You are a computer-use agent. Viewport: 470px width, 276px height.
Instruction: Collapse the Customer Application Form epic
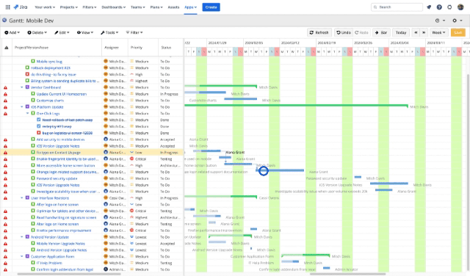coord(22,256)
